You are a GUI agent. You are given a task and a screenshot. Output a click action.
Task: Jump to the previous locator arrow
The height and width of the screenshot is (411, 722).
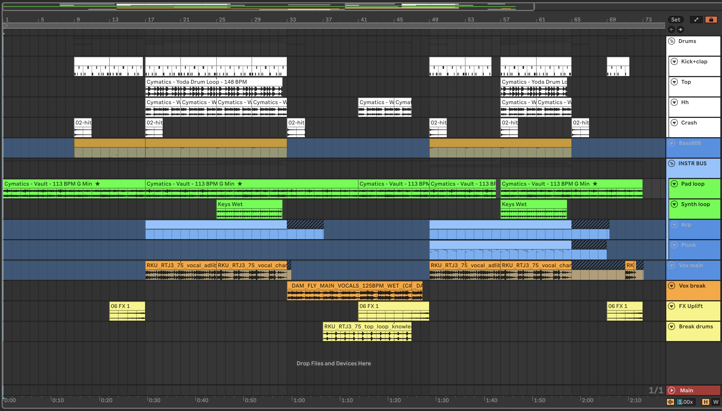672,29
